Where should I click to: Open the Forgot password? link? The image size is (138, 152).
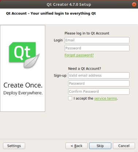click(79, 55)
